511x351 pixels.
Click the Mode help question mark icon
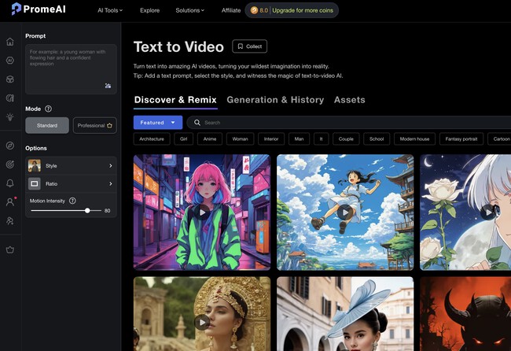[x=49, y=109]
